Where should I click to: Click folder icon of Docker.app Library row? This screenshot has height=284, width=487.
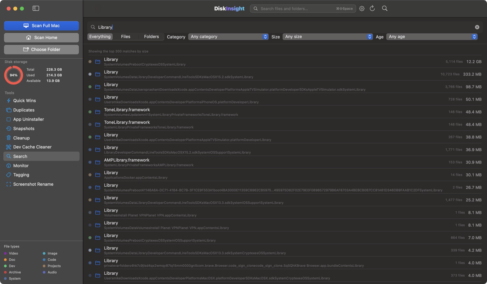click(97, 175)
